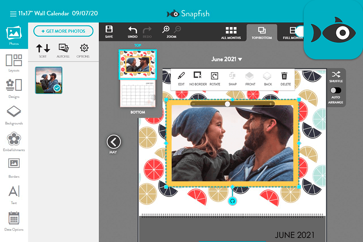
Task: Save the calendar project
Action: (x=109, y=32)
